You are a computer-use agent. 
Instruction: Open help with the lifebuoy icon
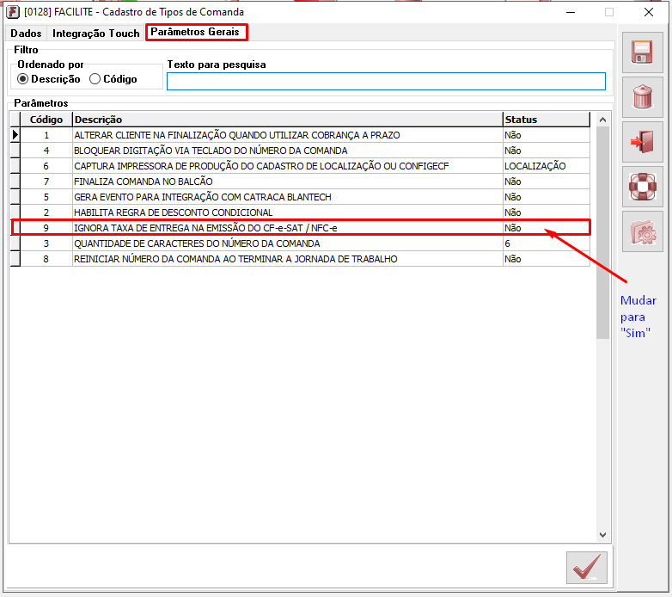pos(642,187)
